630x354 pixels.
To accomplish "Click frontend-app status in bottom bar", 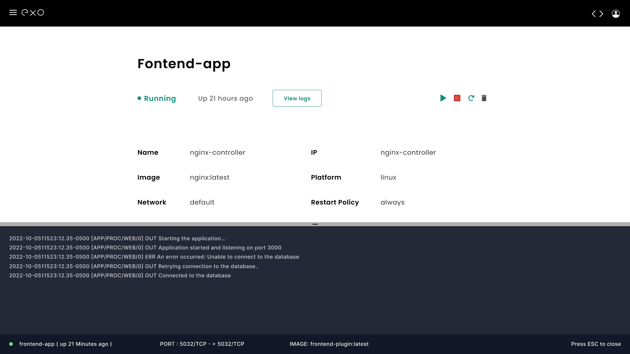I will (x=65, y=344).
